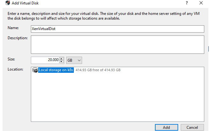The image size is (210, 131).
Task: Click the Name field containing XenVirtualDist
Action: (x=117, y=29)
